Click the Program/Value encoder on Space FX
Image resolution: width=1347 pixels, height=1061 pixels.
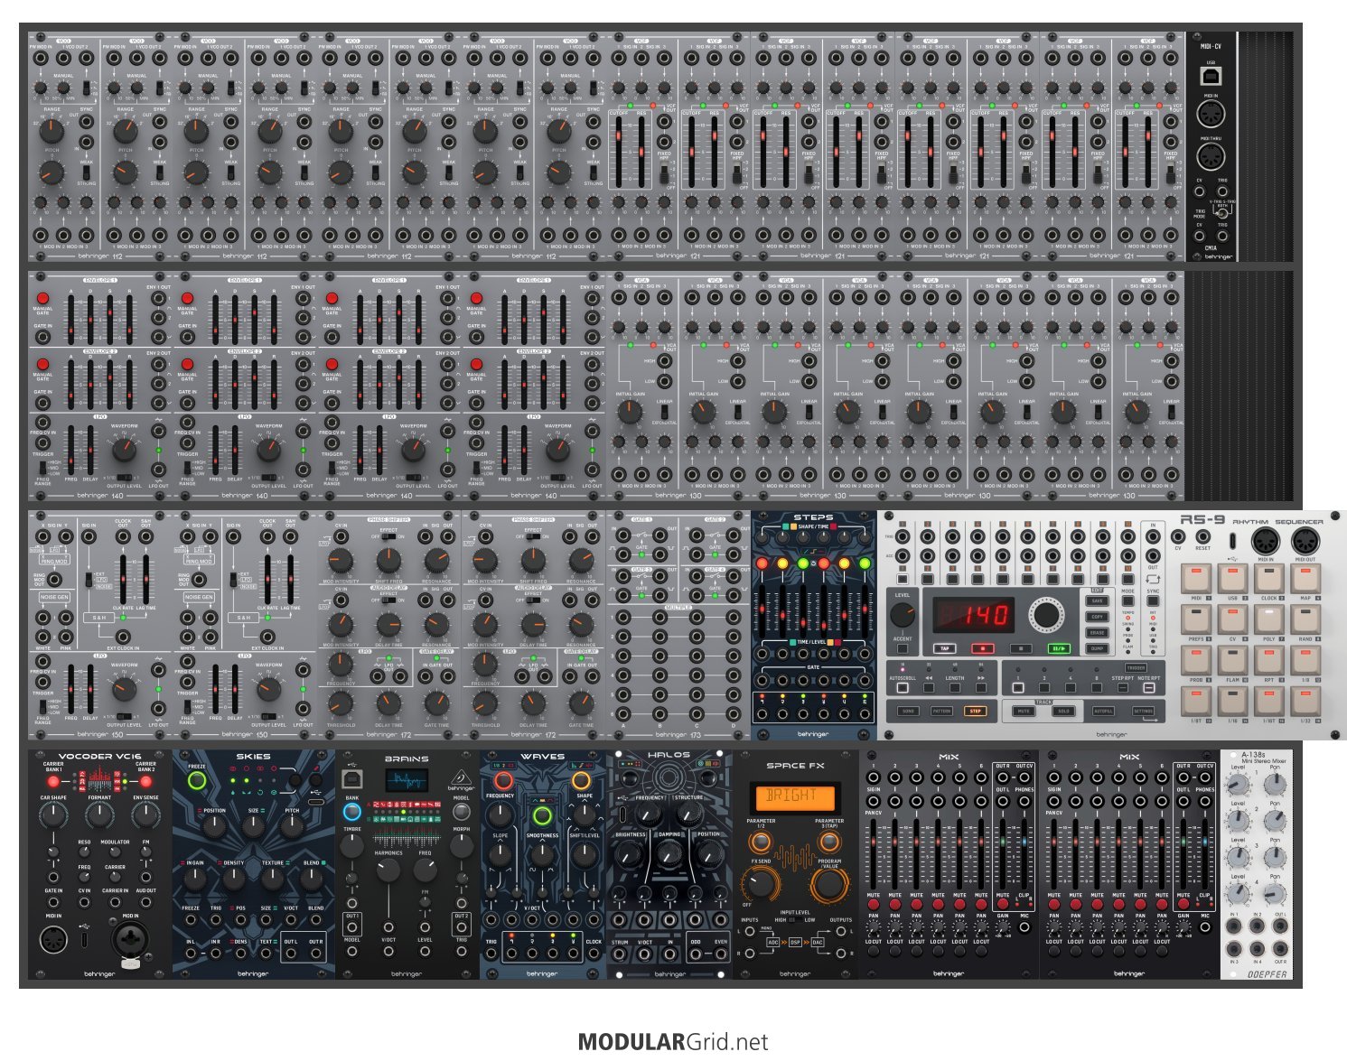click(828, 885)
